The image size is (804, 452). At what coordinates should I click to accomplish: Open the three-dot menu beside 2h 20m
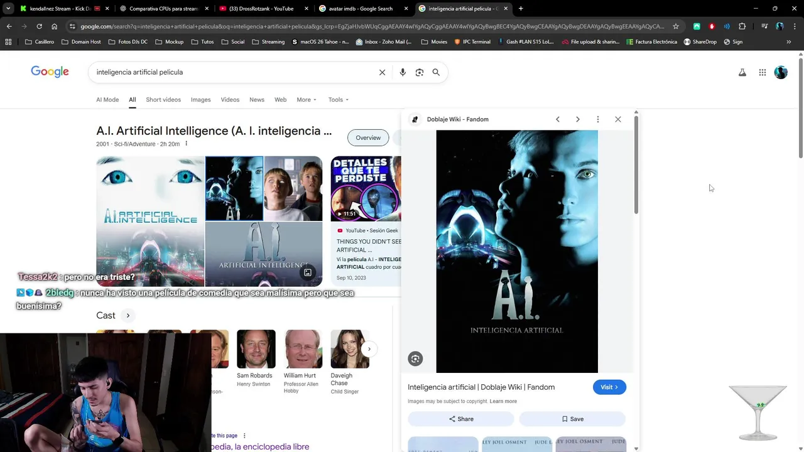pos(187,144)
